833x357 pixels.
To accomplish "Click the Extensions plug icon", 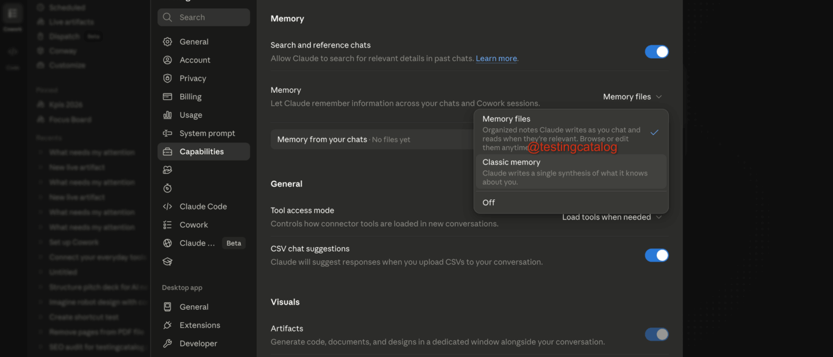I will click(168, 325).
